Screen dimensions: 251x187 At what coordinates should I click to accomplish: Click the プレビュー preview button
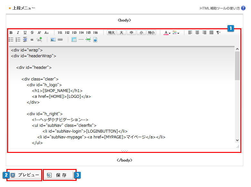25,175
